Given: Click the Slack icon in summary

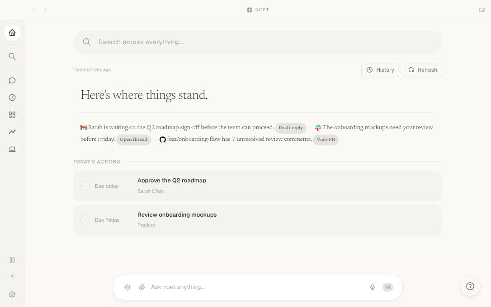Looking at the screenshot, I should [x=318, y=128].
